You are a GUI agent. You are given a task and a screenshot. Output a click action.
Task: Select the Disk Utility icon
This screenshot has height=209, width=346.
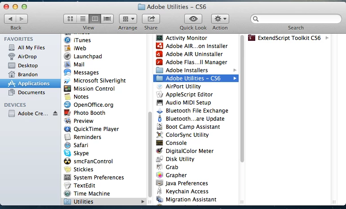pos(160,159)
